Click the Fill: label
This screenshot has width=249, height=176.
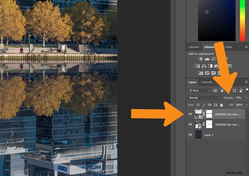[x=231, y=105]
